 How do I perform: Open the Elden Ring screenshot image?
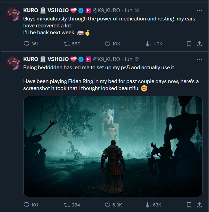113,146
